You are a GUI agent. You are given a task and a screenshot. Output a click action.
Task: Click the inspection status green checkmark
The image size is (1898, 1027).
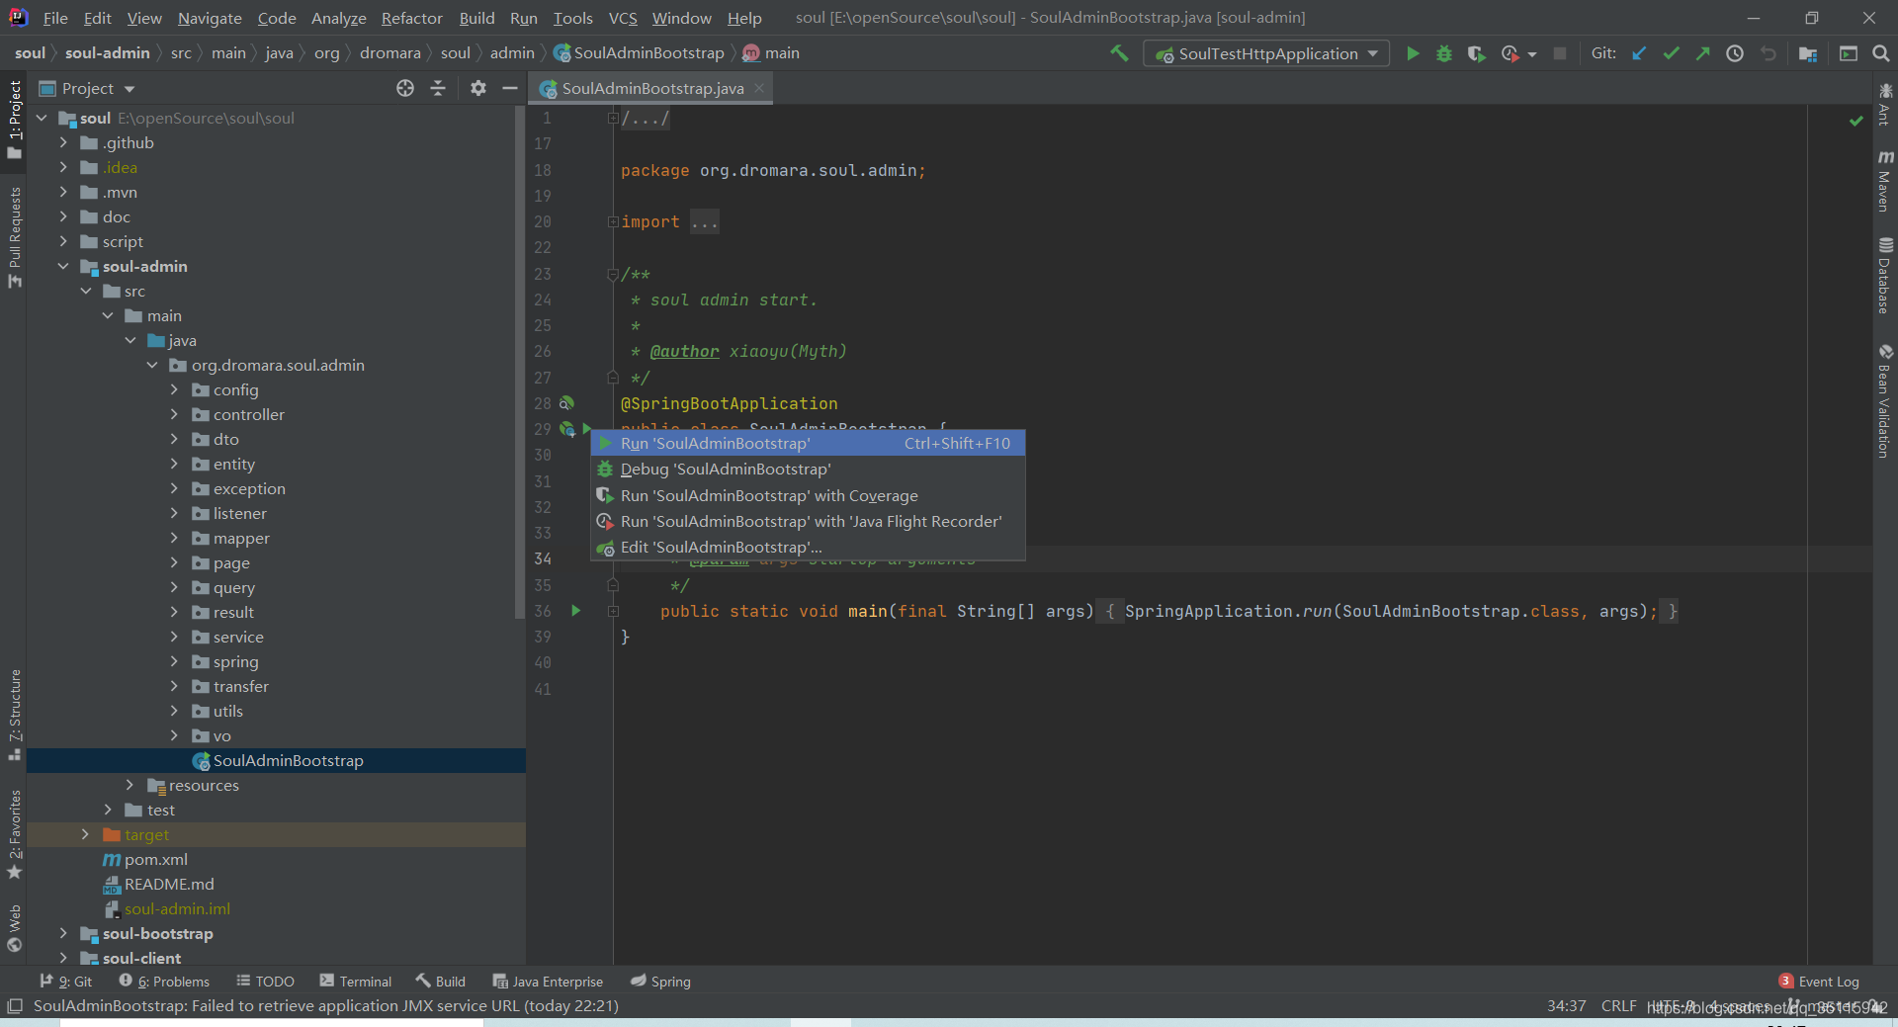pyautogui.click(x=1856, y=120)
